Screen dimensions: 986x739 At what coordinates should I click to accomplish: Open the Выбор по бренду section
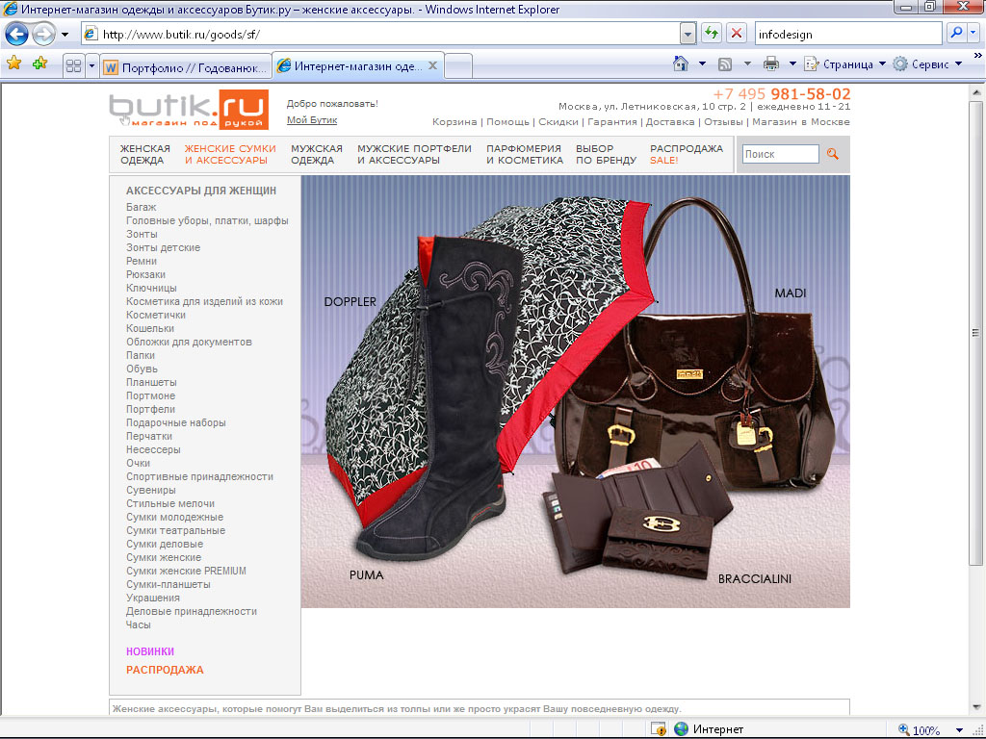point(607,155)
